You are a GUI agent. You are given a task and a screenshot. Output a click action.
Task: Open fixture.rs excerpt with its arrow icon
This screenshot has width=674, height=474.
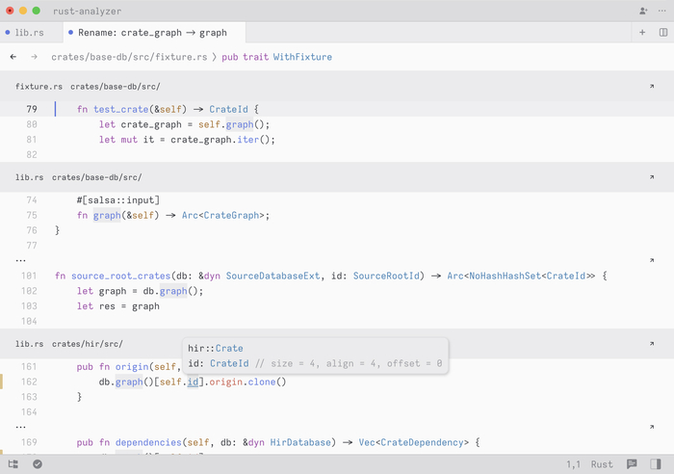click(x=652, y=87)
